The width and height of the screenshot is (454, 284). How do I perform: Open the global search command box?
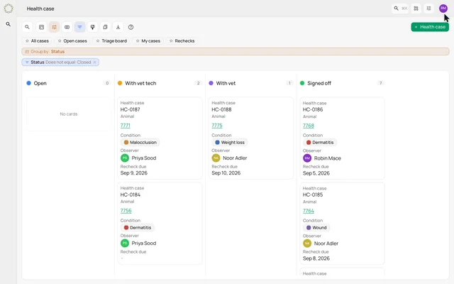(400, 9)
